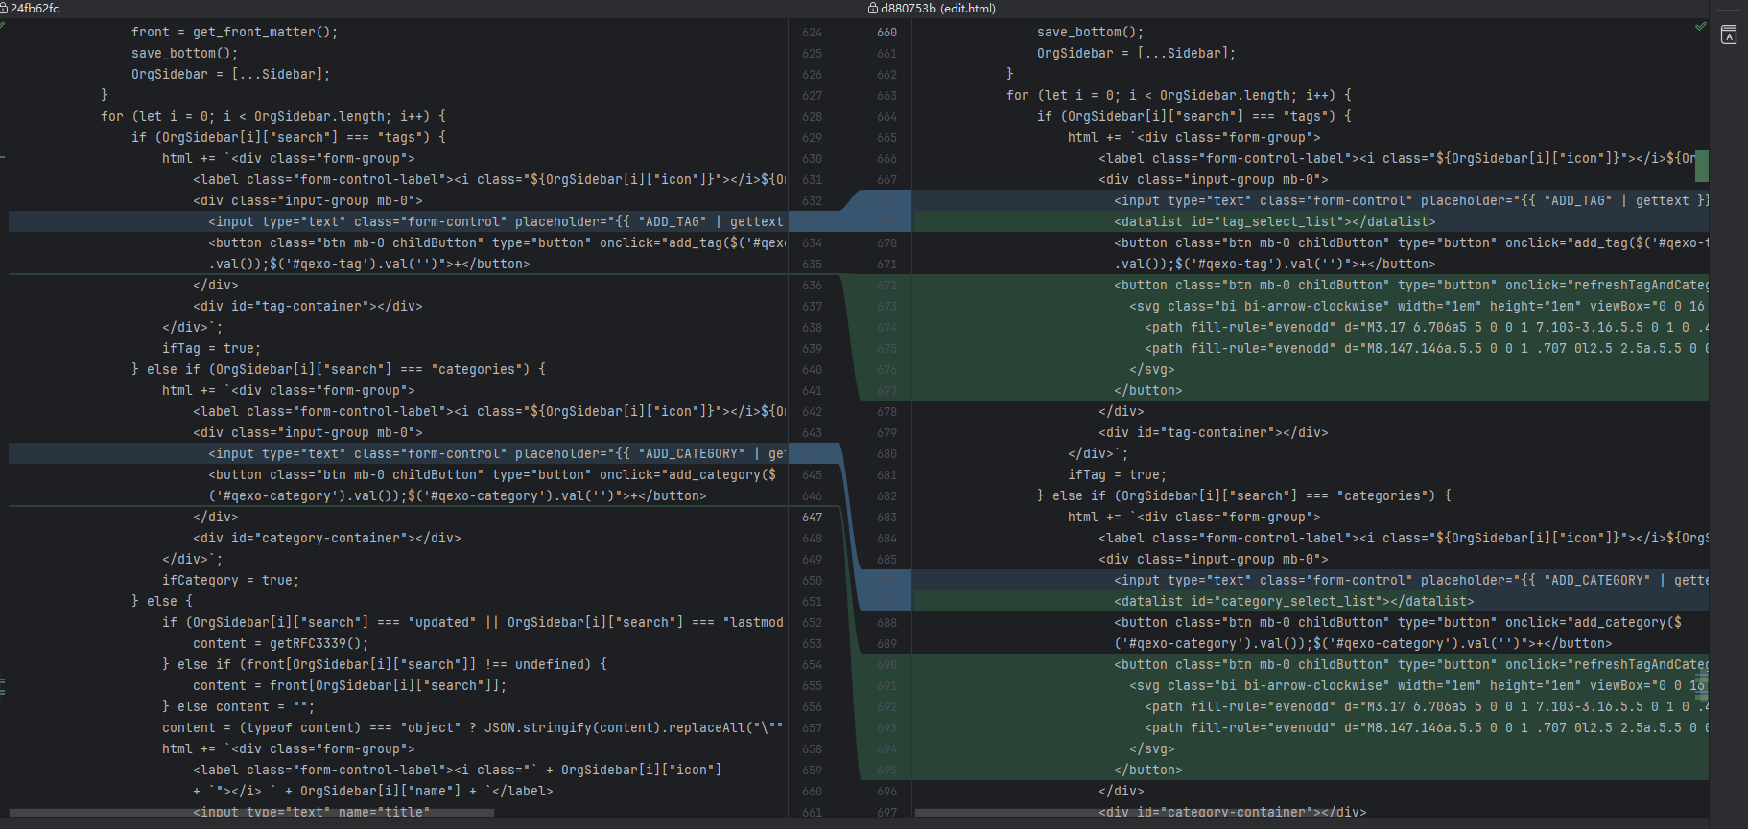Open the book icon in right sidebar
Viewport: 1748px width, 829px height.
point(1729,35)
